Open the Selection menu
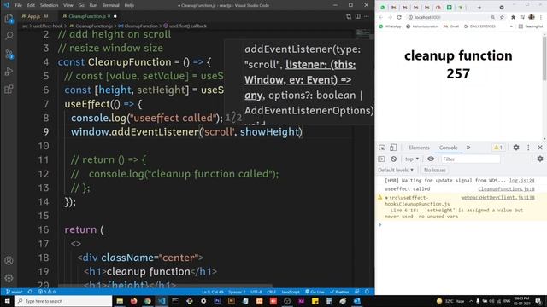547x307 pixels. tap(49, 5)
